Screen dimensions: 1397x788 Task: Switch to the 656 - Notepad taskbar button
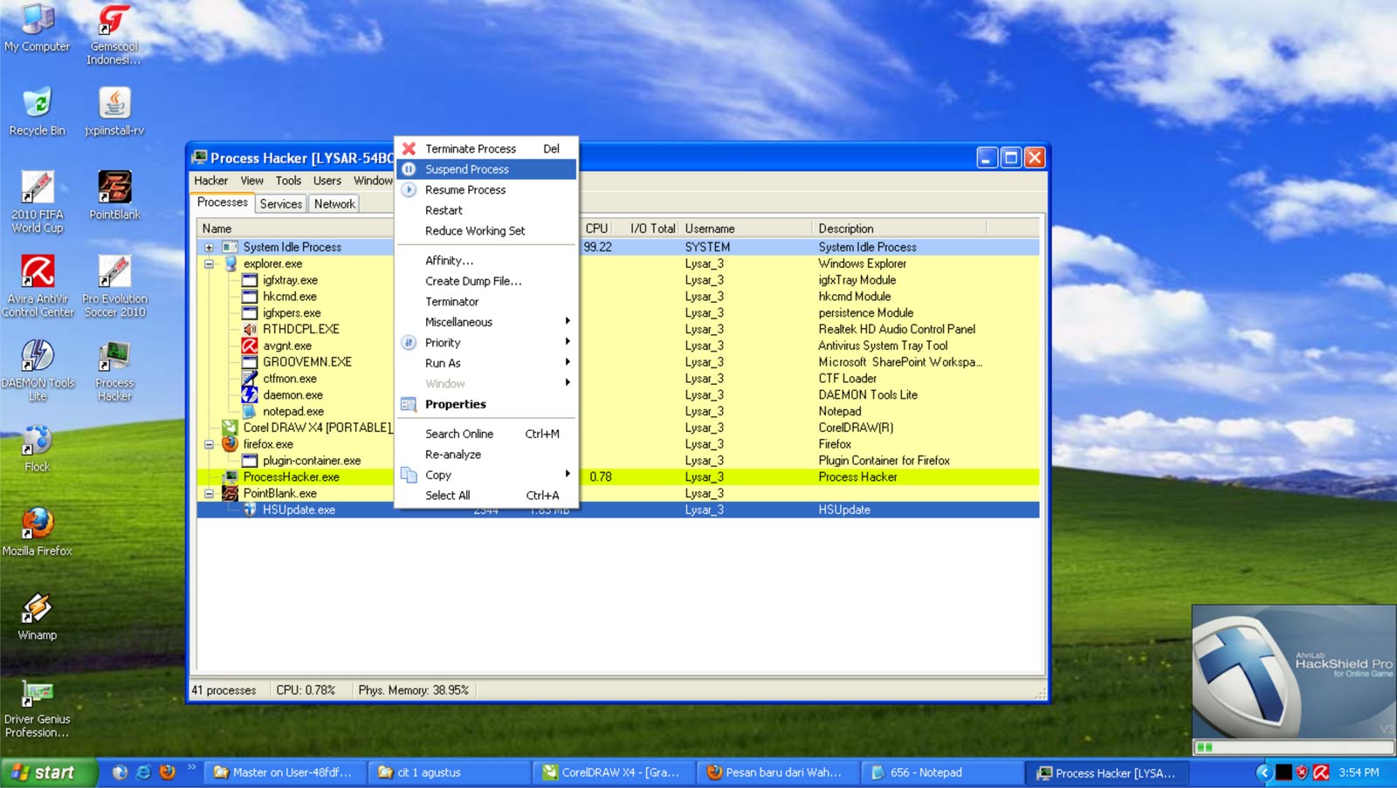[942, 772]
